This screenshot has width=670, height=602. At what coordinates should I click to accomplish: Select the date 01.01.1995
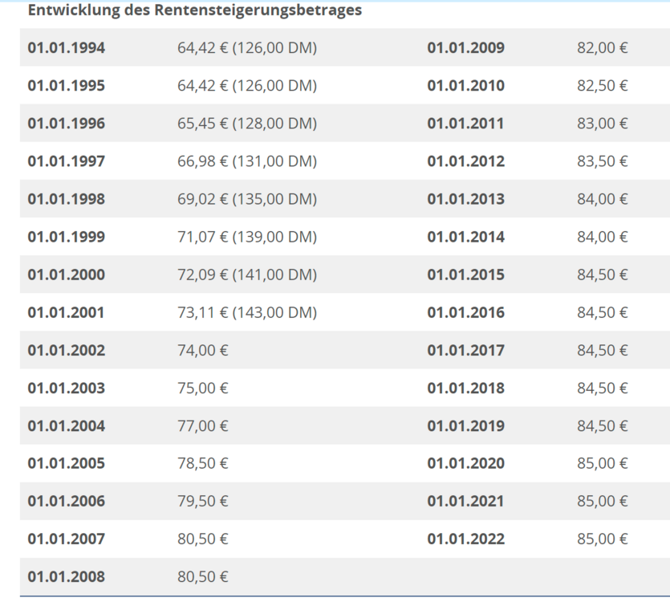(67, 86)
